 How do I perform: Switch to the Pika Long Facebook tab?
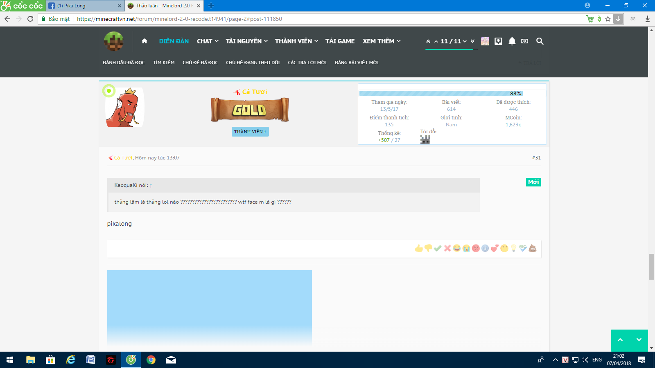point(85,6)
